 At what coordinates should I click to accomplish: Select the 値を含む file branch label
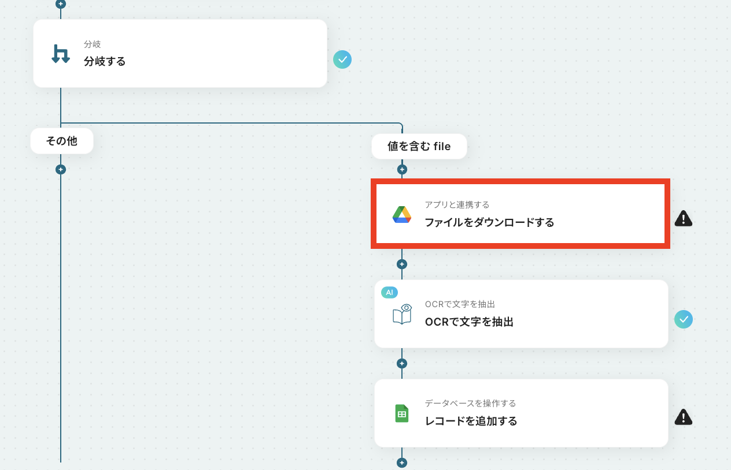coord(419,147)
